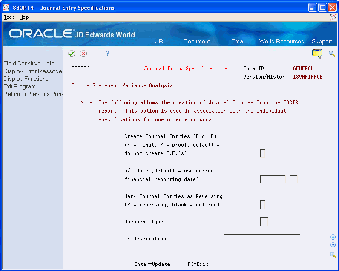Open the Help menu

pos(24,17)
